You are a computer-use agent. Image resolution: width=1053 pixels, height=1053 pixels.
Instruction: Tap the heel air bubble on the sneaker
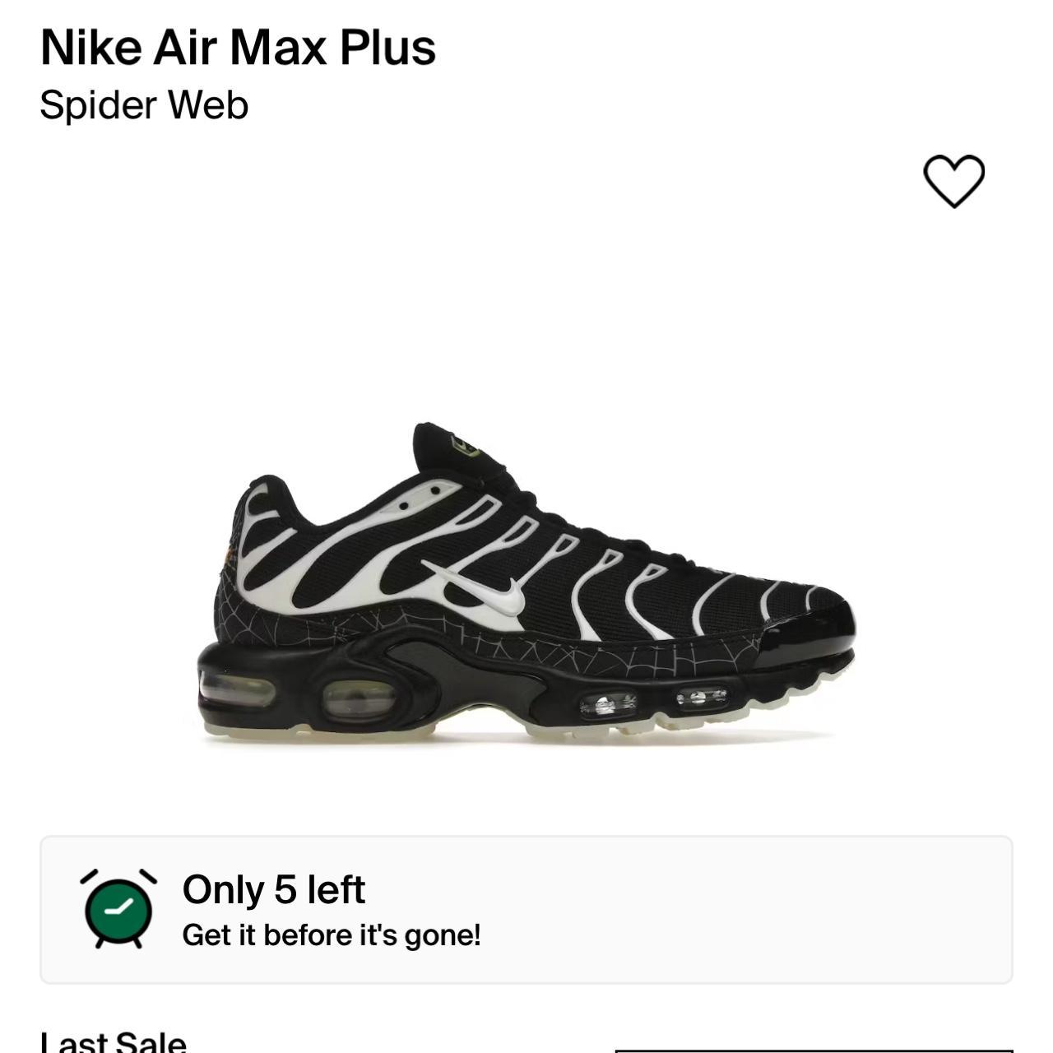(x=237, y=689)
